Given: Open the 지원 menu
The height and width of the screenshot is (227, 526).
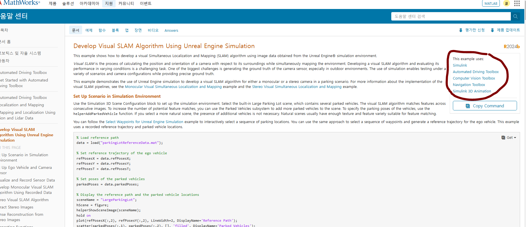Looking at the screenshot, I should click(x=109, y=3).
